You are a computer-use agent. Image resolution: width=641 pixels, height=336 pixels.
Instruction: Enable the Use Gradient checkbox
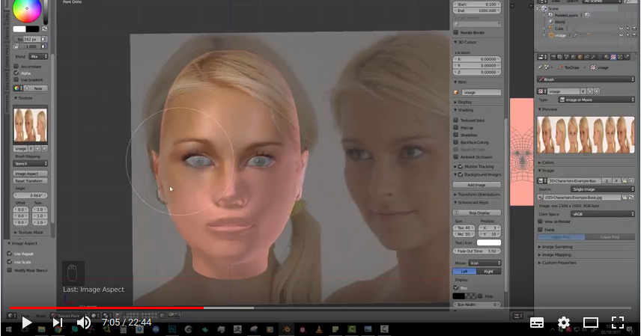click(x=16, y=80)
